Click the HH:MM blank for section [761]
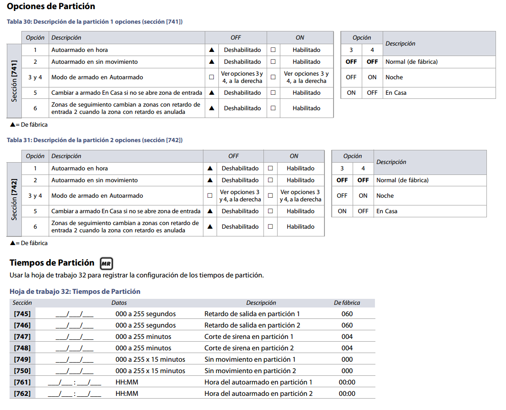This screenshot has width=506, height=410. 74,382
